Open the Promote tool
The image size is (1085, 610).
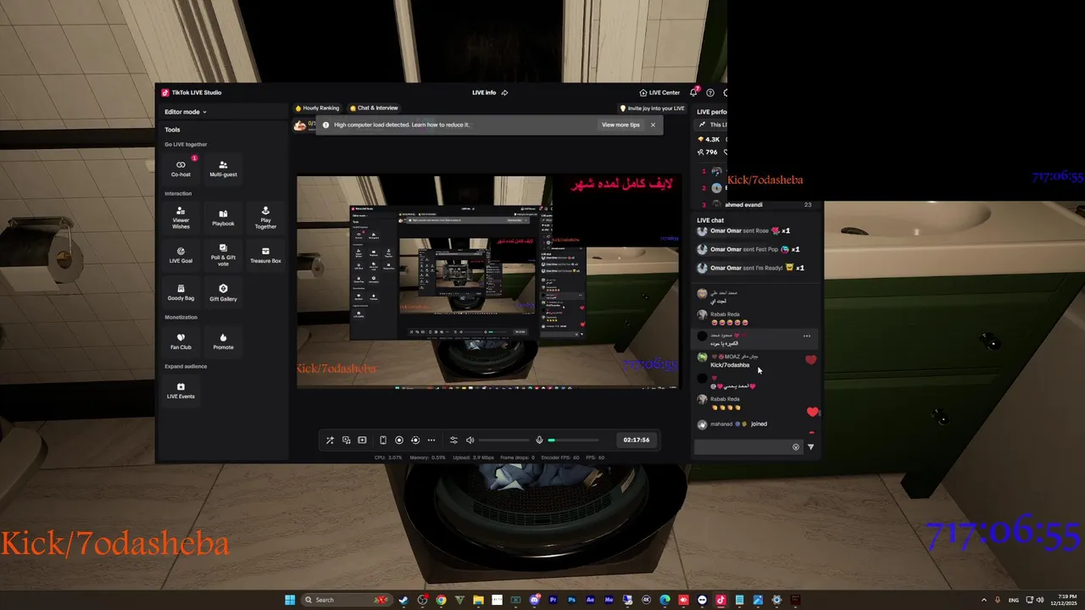coord(223,341)
